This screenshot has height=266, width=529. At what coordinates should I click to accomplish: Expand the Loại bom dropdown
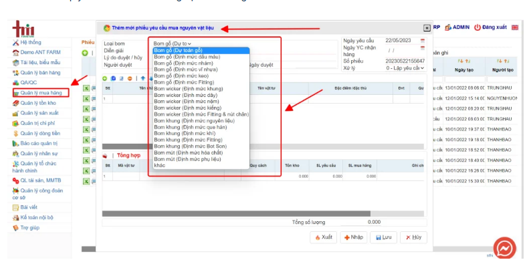pos(172,43)
